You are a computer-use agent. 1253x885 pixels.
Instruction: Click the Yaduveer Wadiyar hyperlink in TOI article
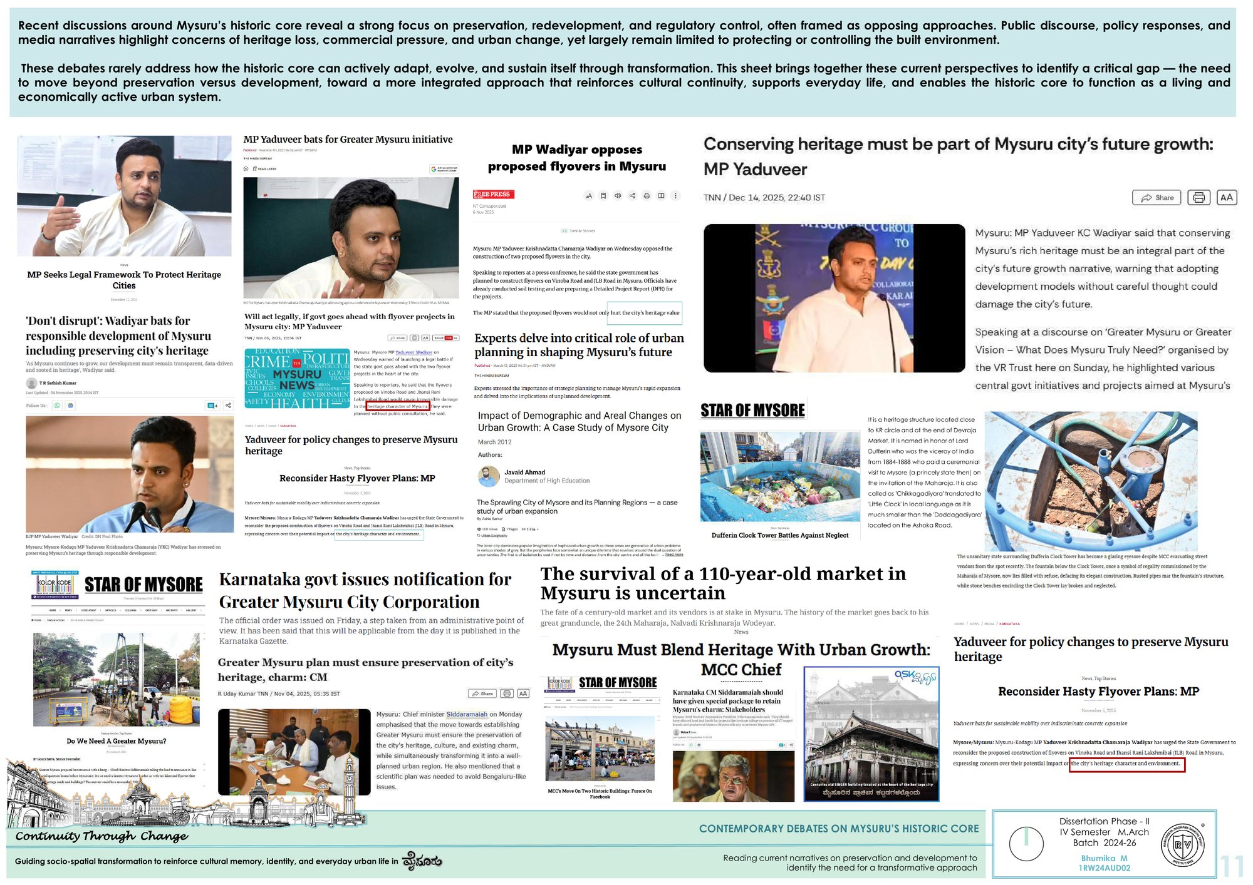413,352
